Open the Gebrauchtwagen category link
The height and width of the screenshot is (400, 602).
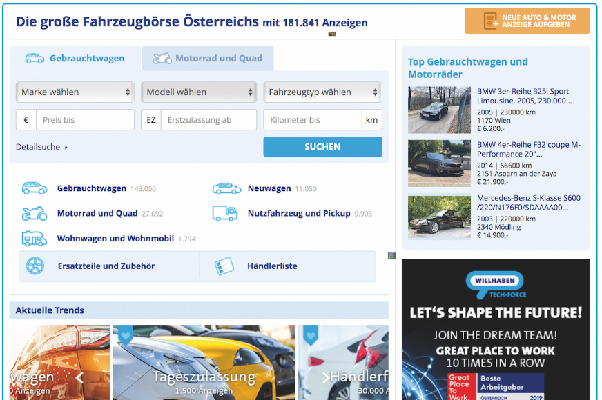(92, 188)
